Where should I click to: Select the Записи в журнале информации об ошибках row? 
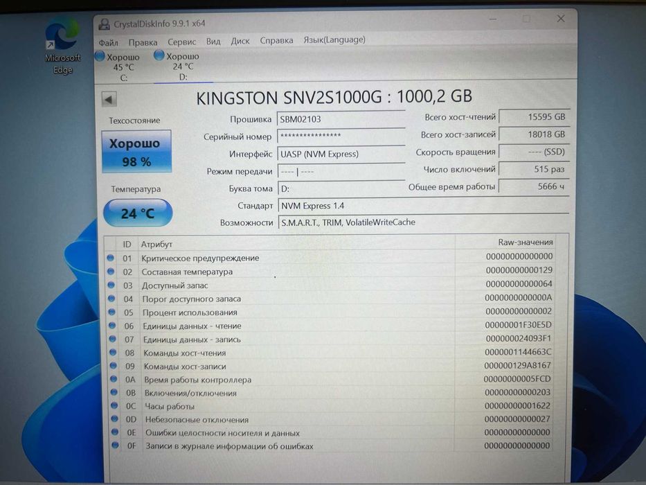330,446
